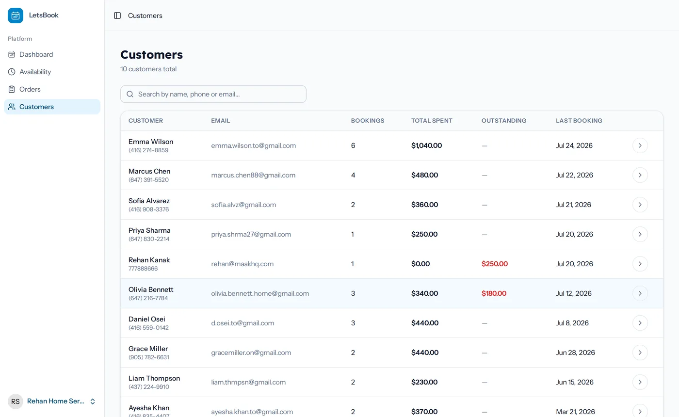Click the Customer column header
The height and width of the screenshot is (417, 679).
click(x=145, y=121)
